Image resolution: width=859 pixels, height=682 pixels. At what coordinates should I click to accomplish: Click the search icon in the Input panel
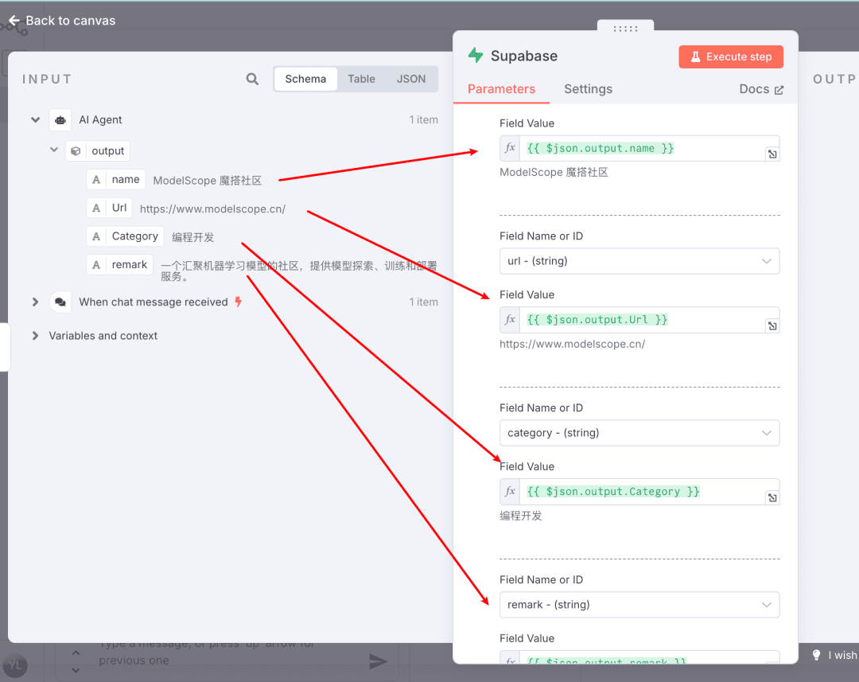coord(252,79)
